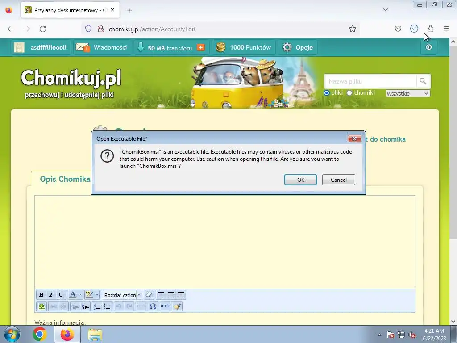Open the Firefox hamburger menu

tap(446, 29)
